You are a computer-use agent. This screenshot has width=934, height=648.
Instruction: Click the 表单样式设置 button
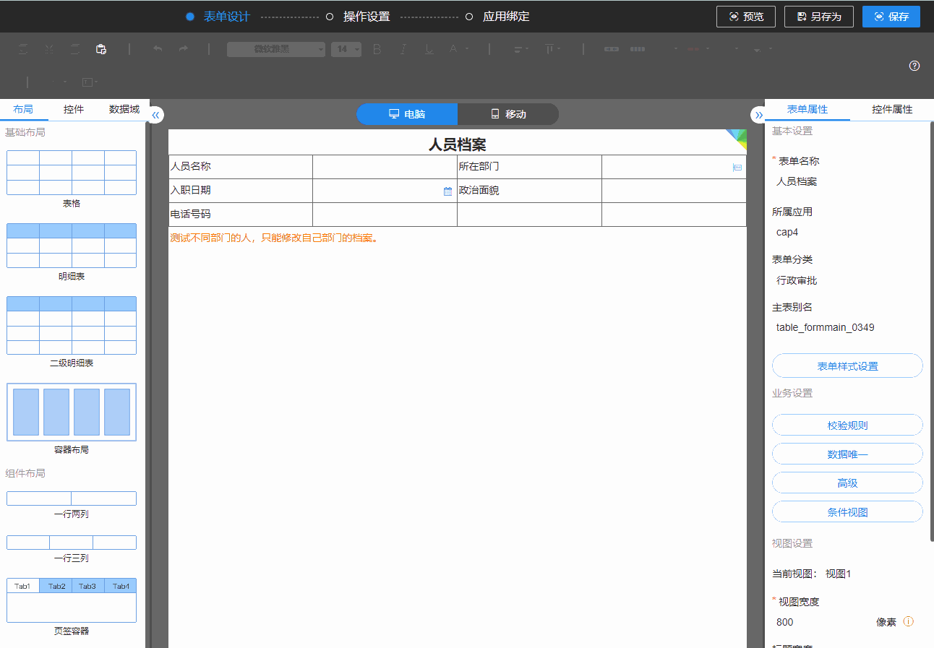point(847,366)
